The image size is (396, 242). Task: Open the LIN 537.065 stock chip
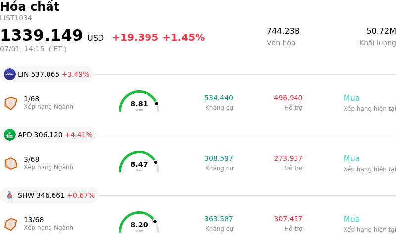(x=47, y=74)
